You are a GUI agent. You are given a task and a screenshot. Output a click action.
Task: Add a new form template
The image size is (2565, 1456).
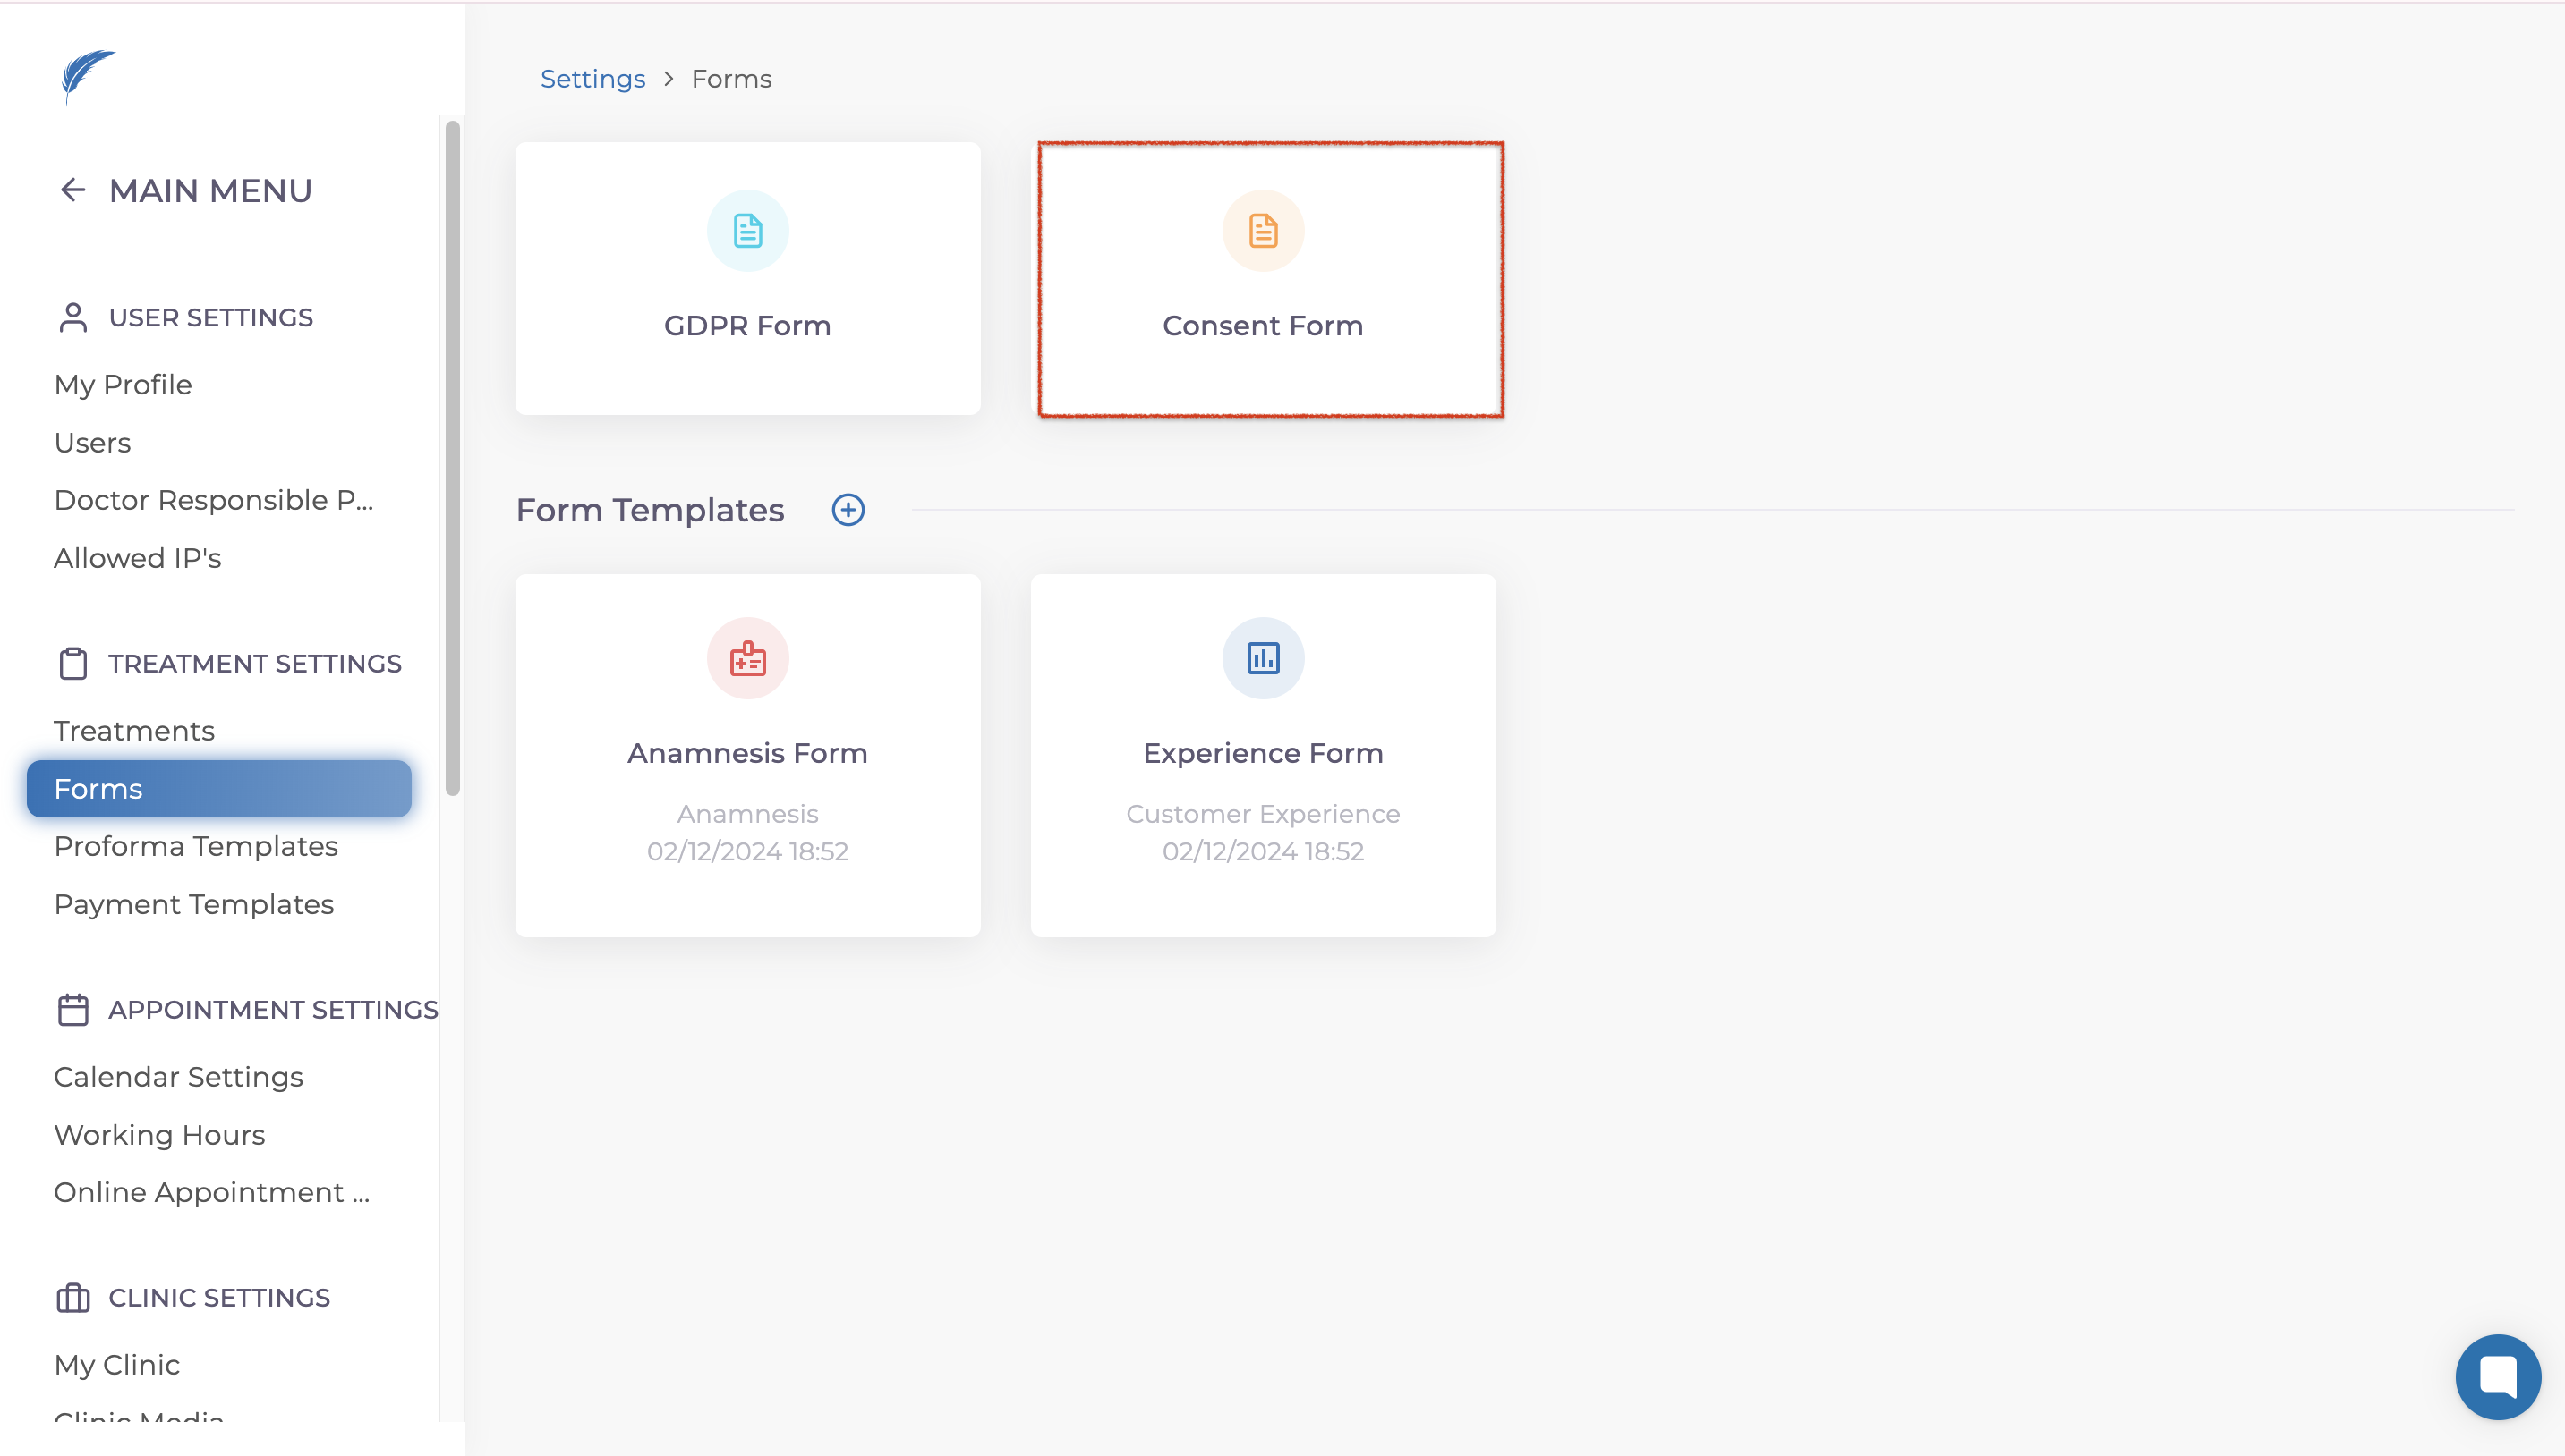click(848, 510)
